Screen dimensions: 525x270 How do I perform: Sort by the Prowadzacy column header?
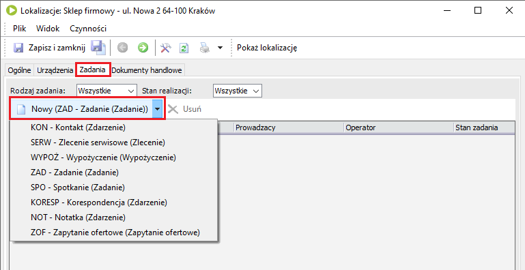click(x=289, y=127)
